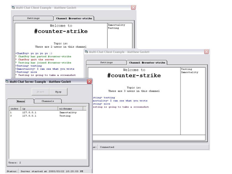Open the Settings tab in the rear client window
Screen dimensions: 232x174
click(x=33, y=18)
